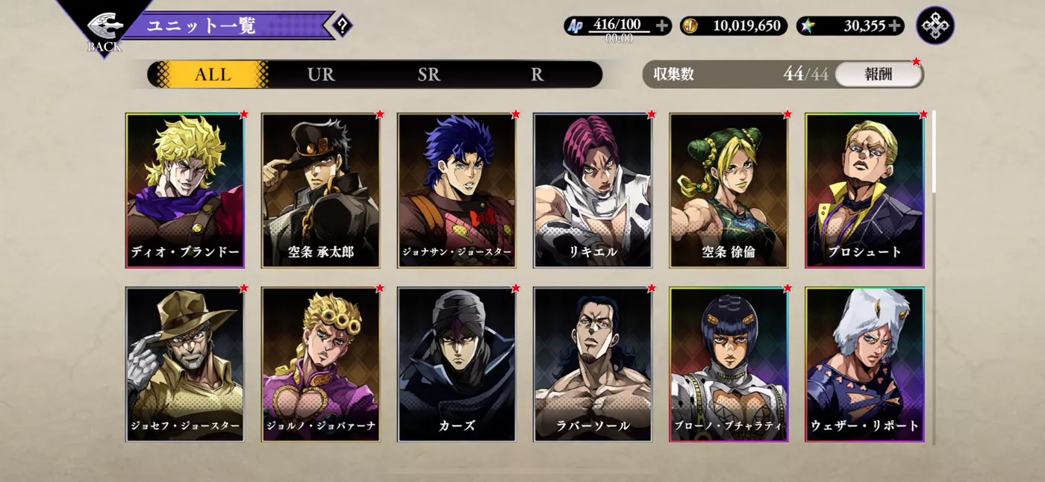
Task: Click the 報酬 reward button
Action: coord(879,75)
